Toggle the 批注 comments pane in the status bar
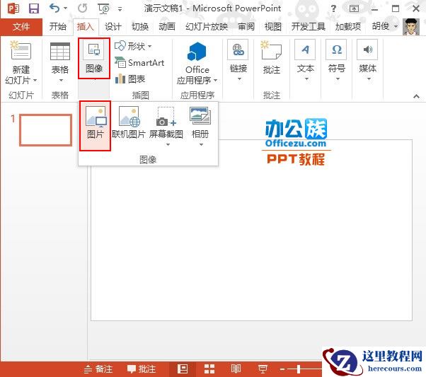 point(142,369)
